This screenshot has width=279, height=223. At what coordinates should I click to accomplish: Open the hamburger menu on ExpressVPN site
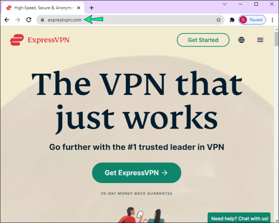pyautogui.click(x=260, y=40)
